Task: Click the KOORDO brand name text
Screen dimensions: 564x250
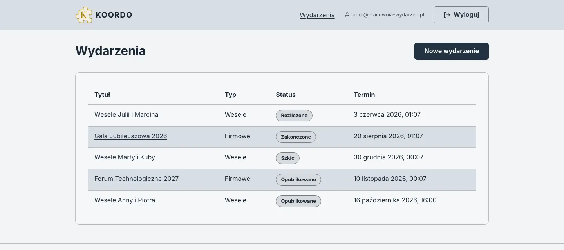Action: [x=114, y=15]
